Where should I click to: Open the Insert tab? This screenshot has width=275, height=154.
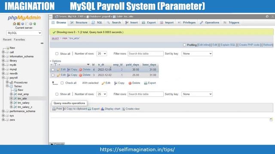click(x=131, y=23)
